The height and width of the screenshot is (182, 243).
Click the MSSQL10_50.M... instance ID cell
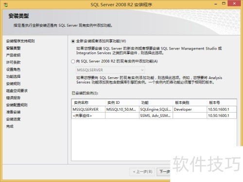122,109
